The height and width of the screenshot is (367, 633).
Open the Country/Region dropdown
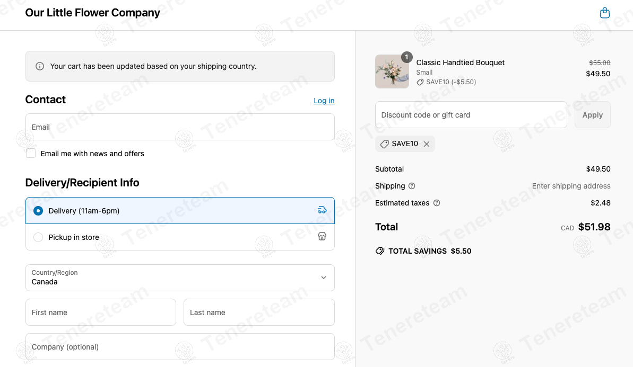tap(180, 278)
